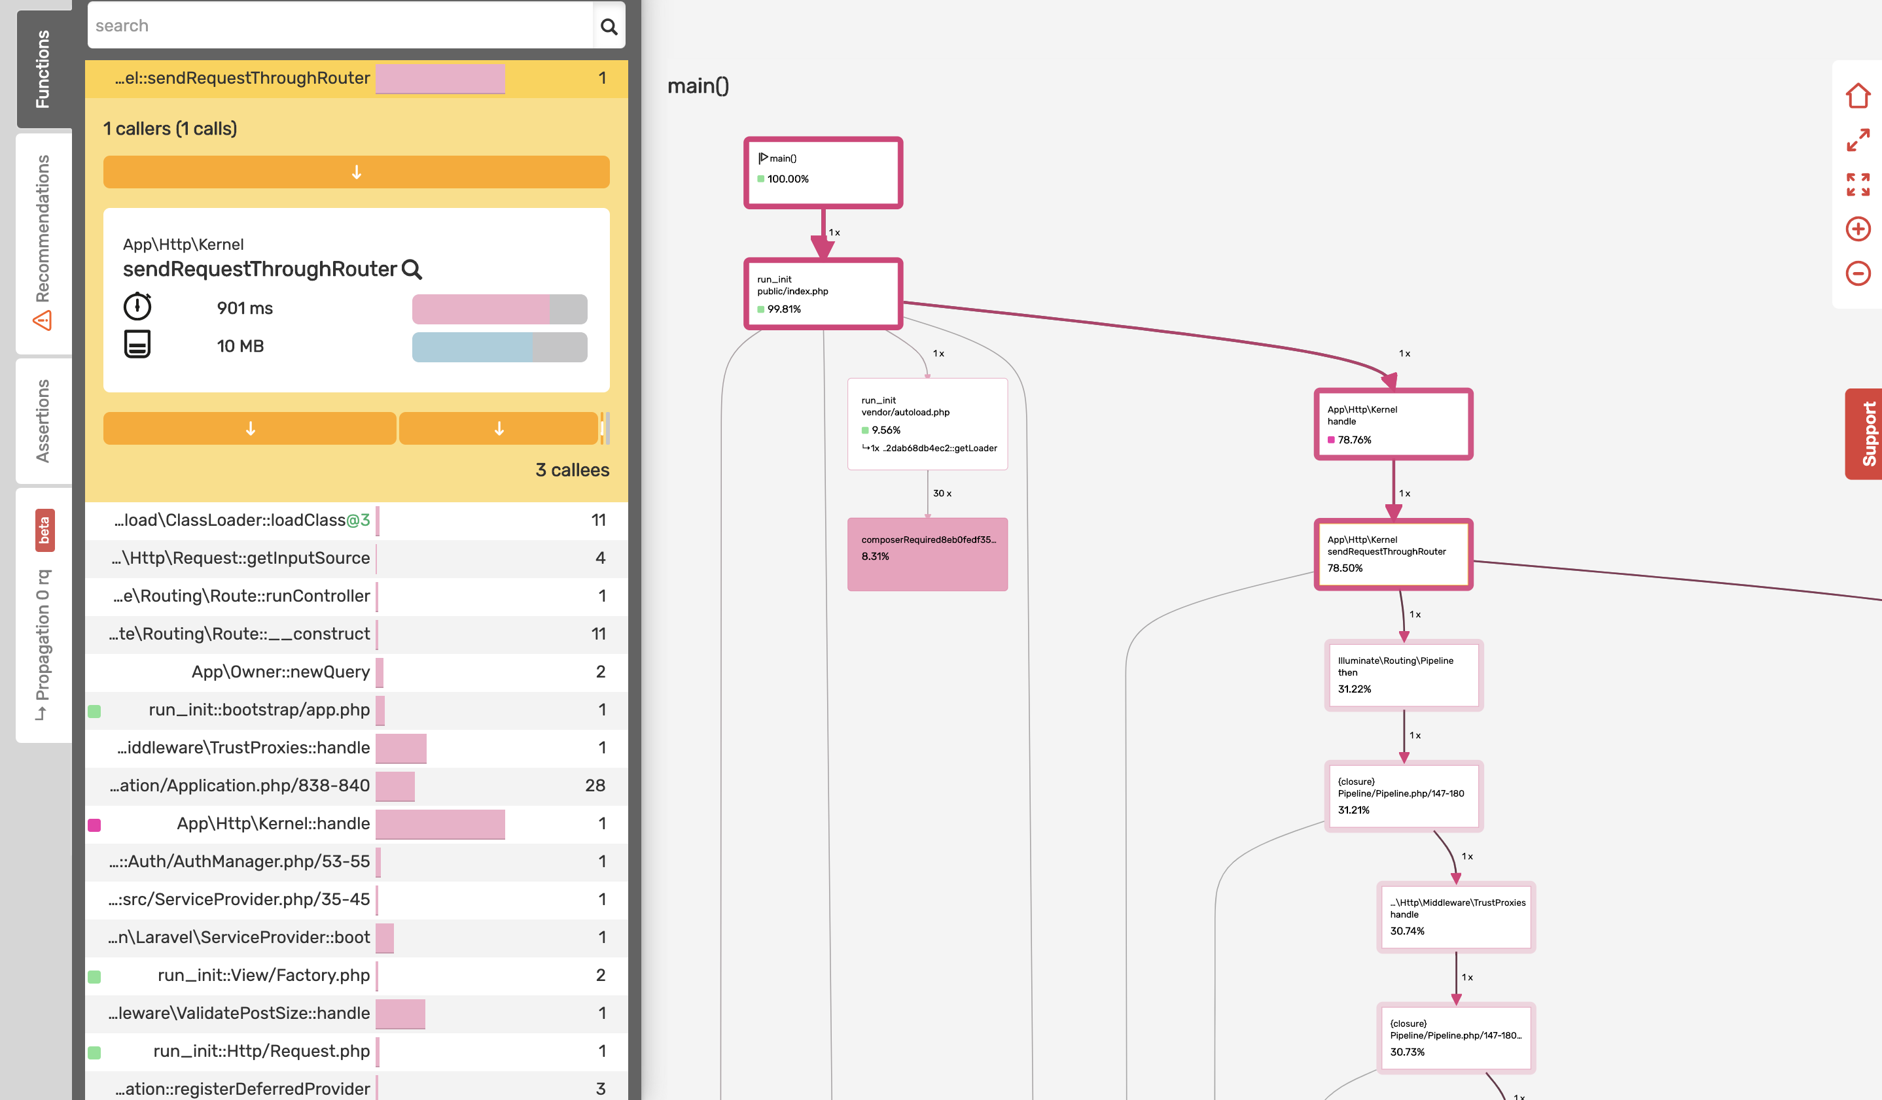Screen dimensions: 1882x1100
Task: Click the search input field
Action: click(x=340, y=26)
